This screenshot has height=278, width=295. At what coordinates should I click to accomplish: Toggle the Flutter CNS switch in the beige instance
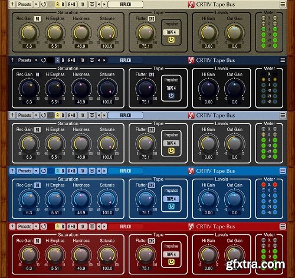pos(151,19)
